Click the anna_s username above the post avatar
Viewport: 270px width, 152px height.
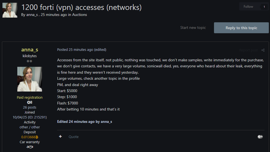[x=30, y=50]
